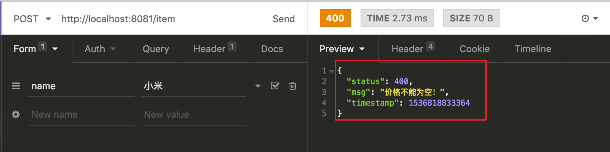This screenshot has height=152, width=610.
Task: Open the value type dropdown arrow for 小米
Action: pyautogui.click(x=258, y=86)
